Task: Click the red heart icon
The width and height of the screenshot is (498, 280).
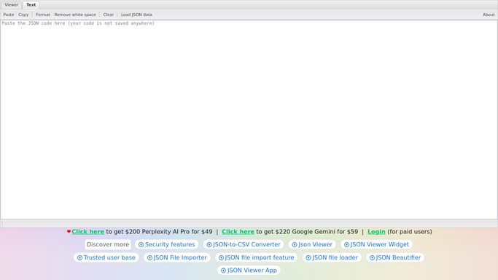Action: pyautogui.click(x=69, y=231)
